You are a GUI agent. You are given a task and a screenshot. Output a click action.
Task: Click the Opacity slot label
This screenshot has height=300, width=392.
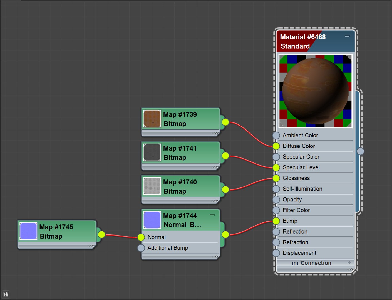click(x=292, y=200)
